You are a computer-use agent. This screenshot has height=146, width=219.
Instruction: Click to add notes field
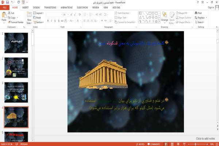(205, 139)
